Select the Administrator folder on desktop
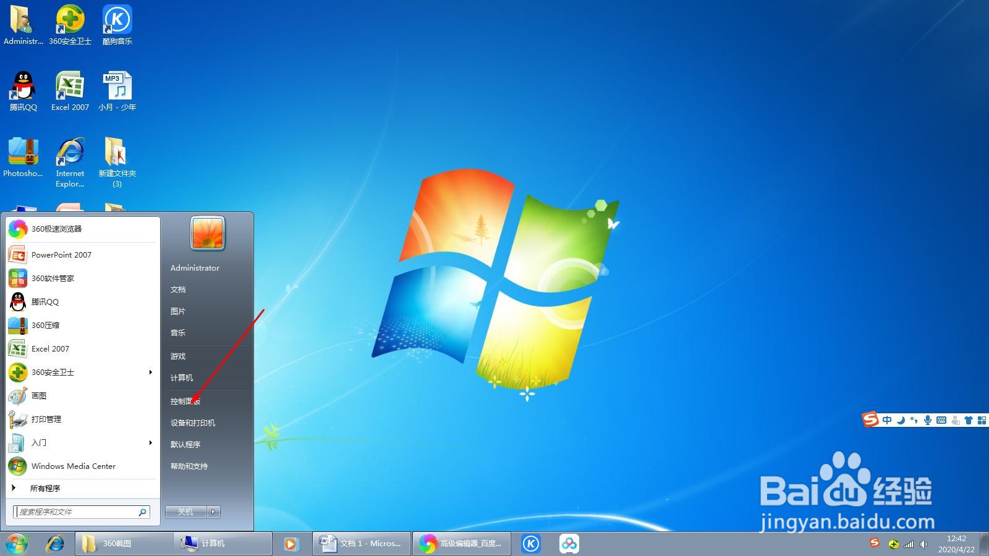Image resolution: width=989 pixels, height=556 pixels. point(23,25)
